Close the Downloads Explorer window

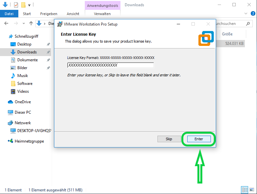(x=249, y=5)
